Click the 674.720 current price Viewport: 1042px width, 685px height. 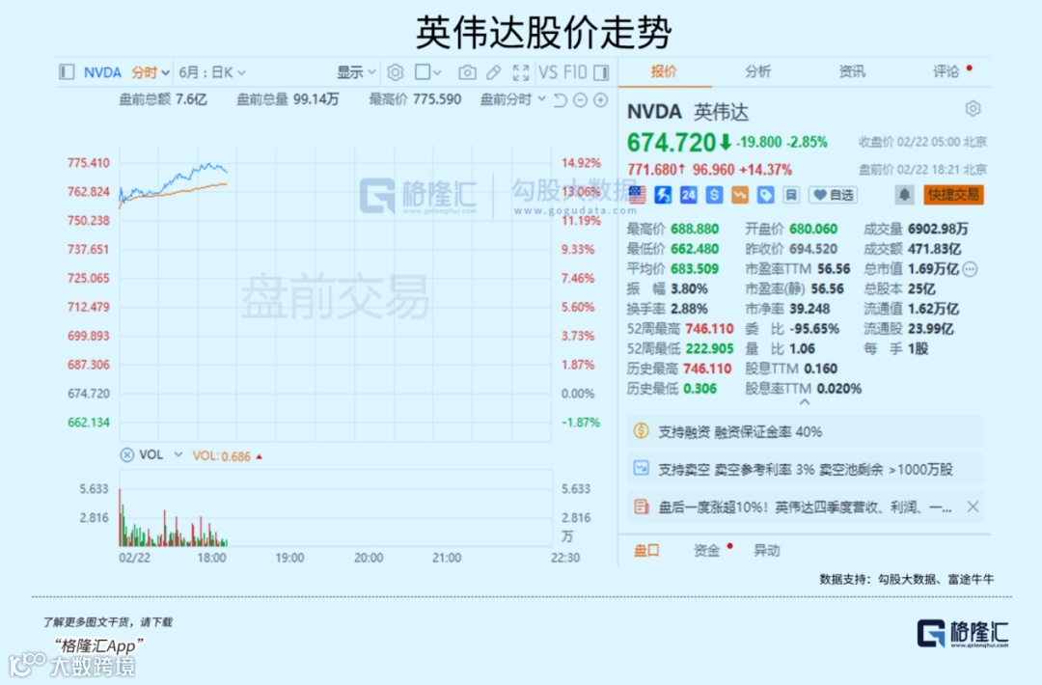[x=672, y=142]
